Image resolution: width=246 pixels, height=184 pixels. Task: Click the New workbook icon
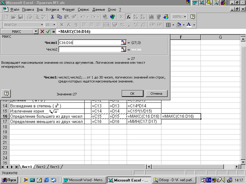click(x=6, y=17)
